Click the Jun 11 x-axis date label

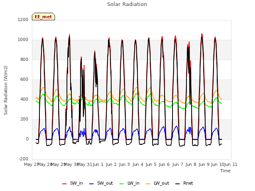tap(231, 164)
